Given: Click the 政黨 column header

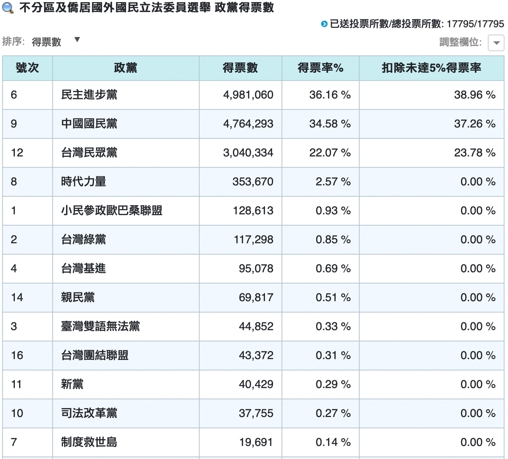Looking at the screenshot, I should [126, 68].
